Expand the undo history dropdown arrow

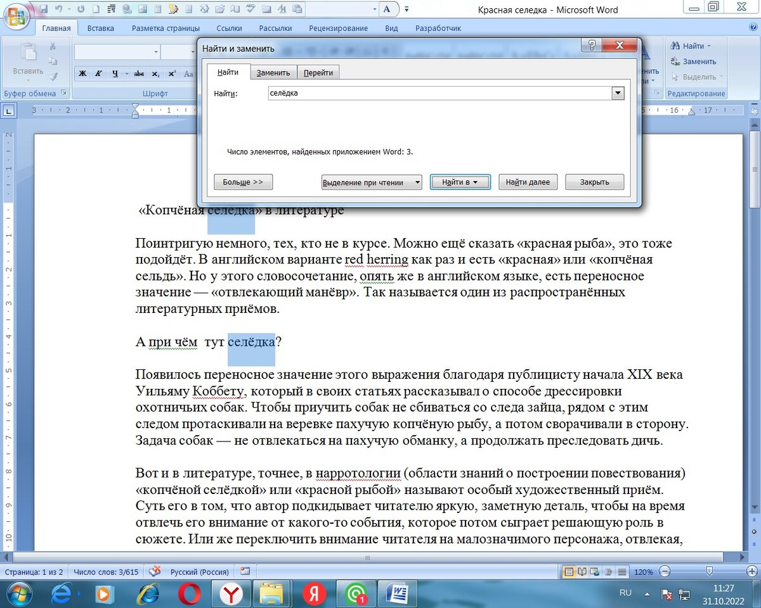[x=68, y=9]
